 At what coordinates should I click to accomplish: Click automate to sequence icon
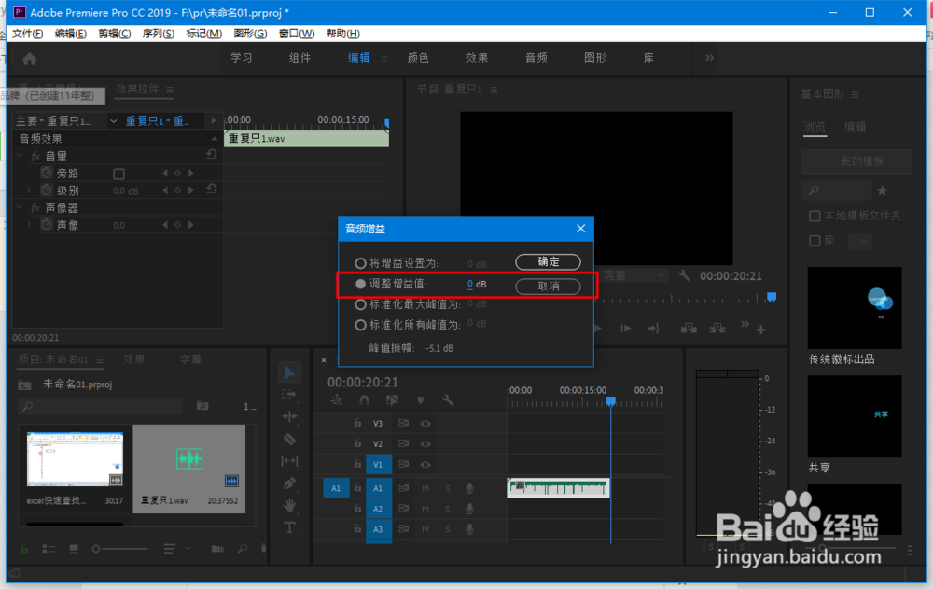(x=217, y=549)
